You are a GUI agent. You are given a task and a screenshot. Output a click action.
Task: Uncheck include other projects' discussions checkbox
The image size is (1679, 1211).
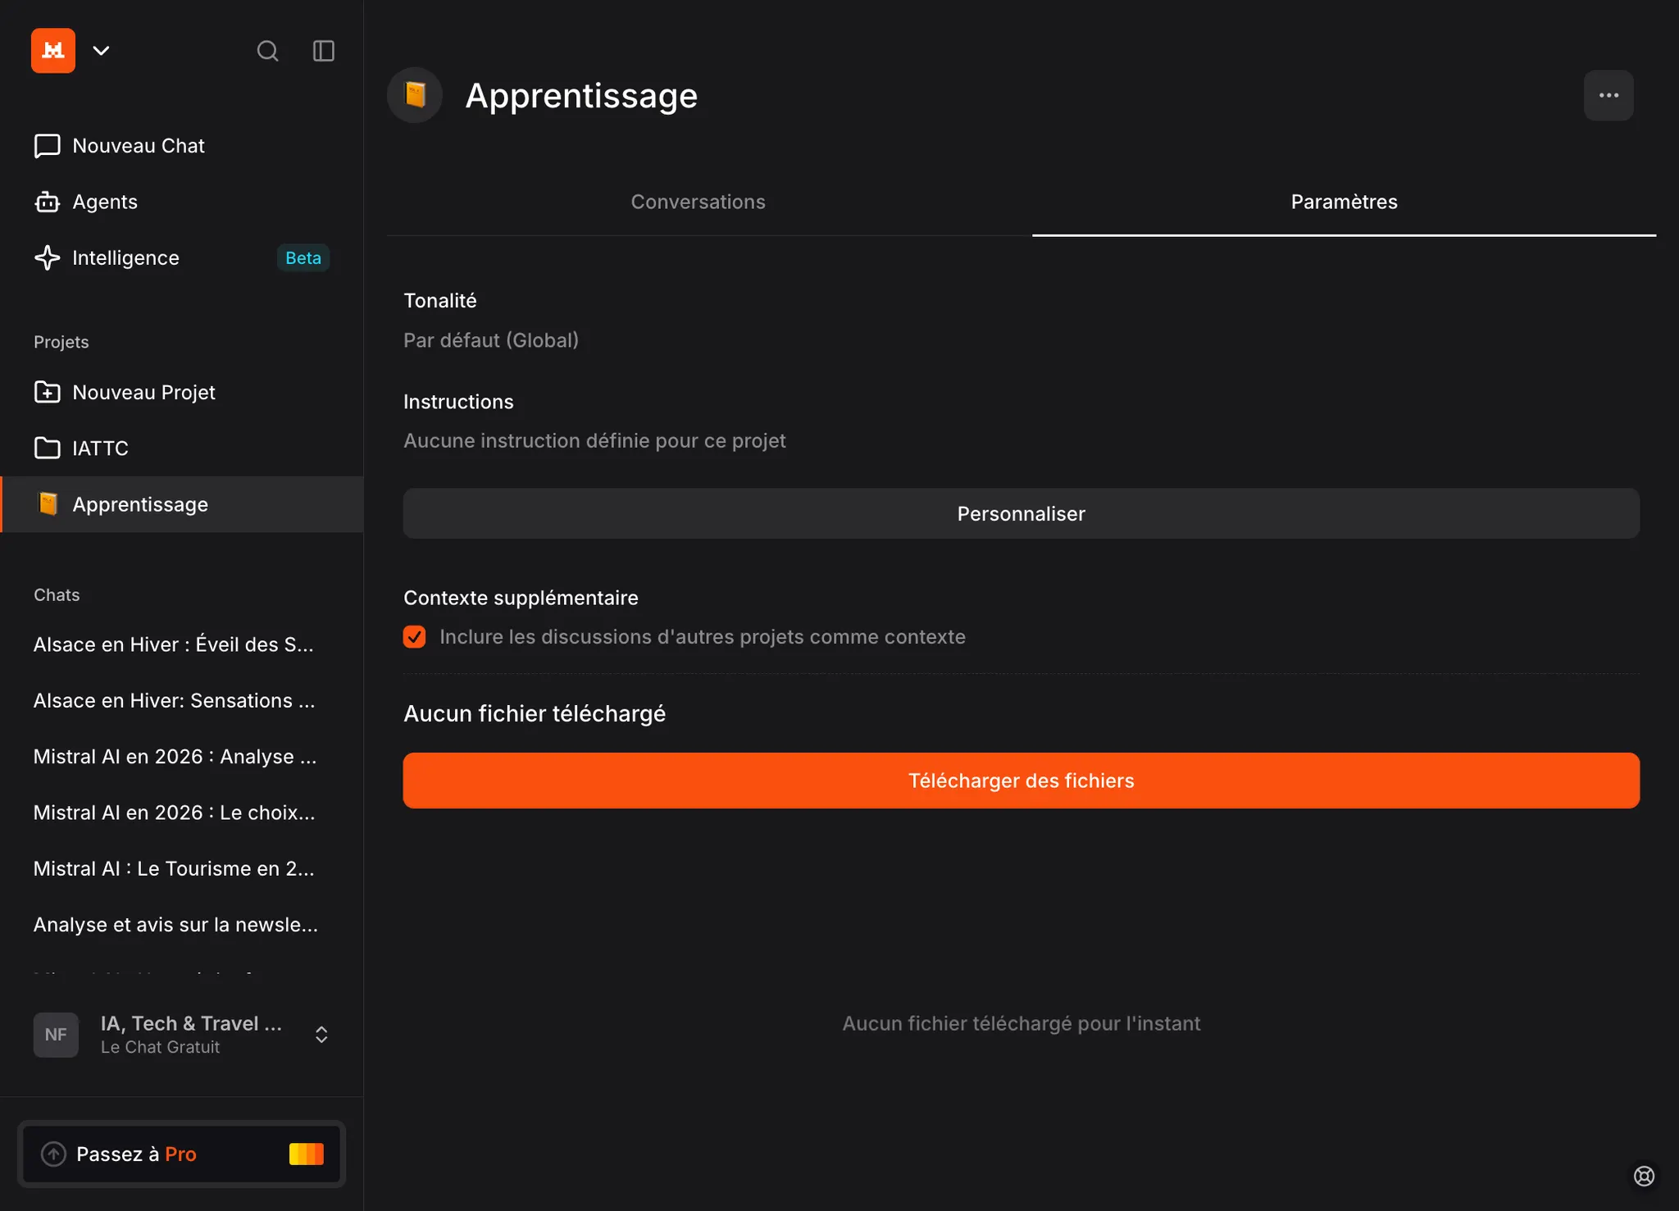[x=415, y=637]
